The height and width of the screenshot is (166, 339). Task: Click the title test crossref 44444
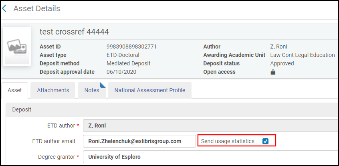(x=74, y=32)
